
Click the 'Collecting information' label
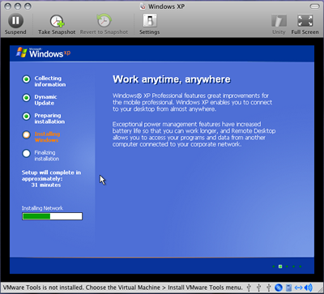[50, 81]
